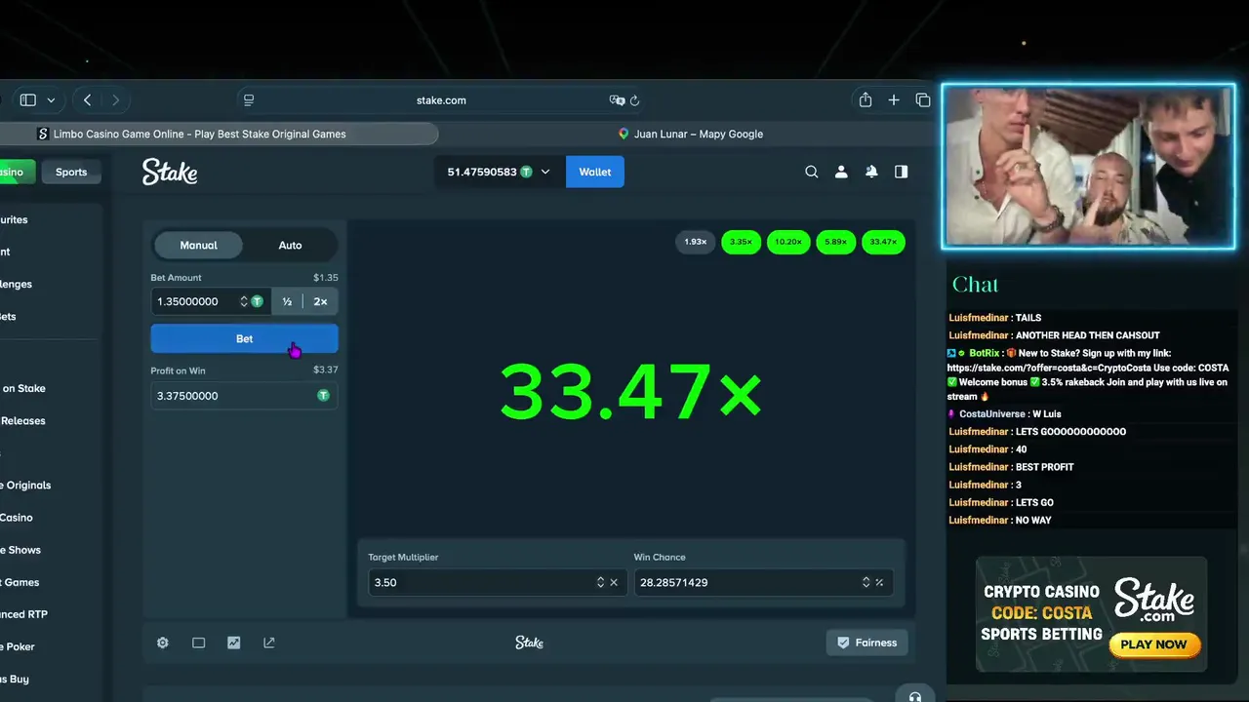Open live support headset icon
This screenshot has height=702, width=1249.
914,696
